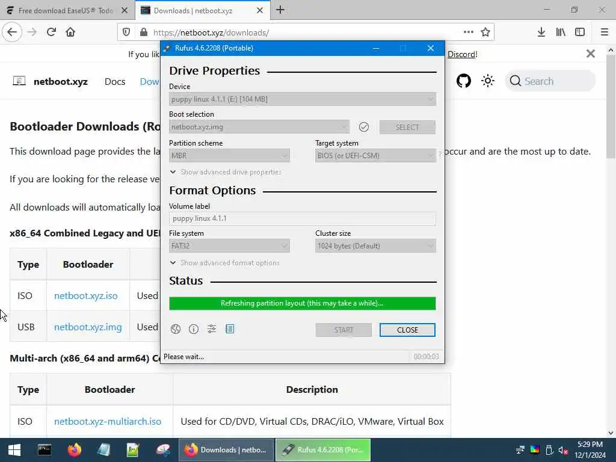616x462 pixels.
Task: Expand Show advanced drive properties
Action: coord(226,172)
